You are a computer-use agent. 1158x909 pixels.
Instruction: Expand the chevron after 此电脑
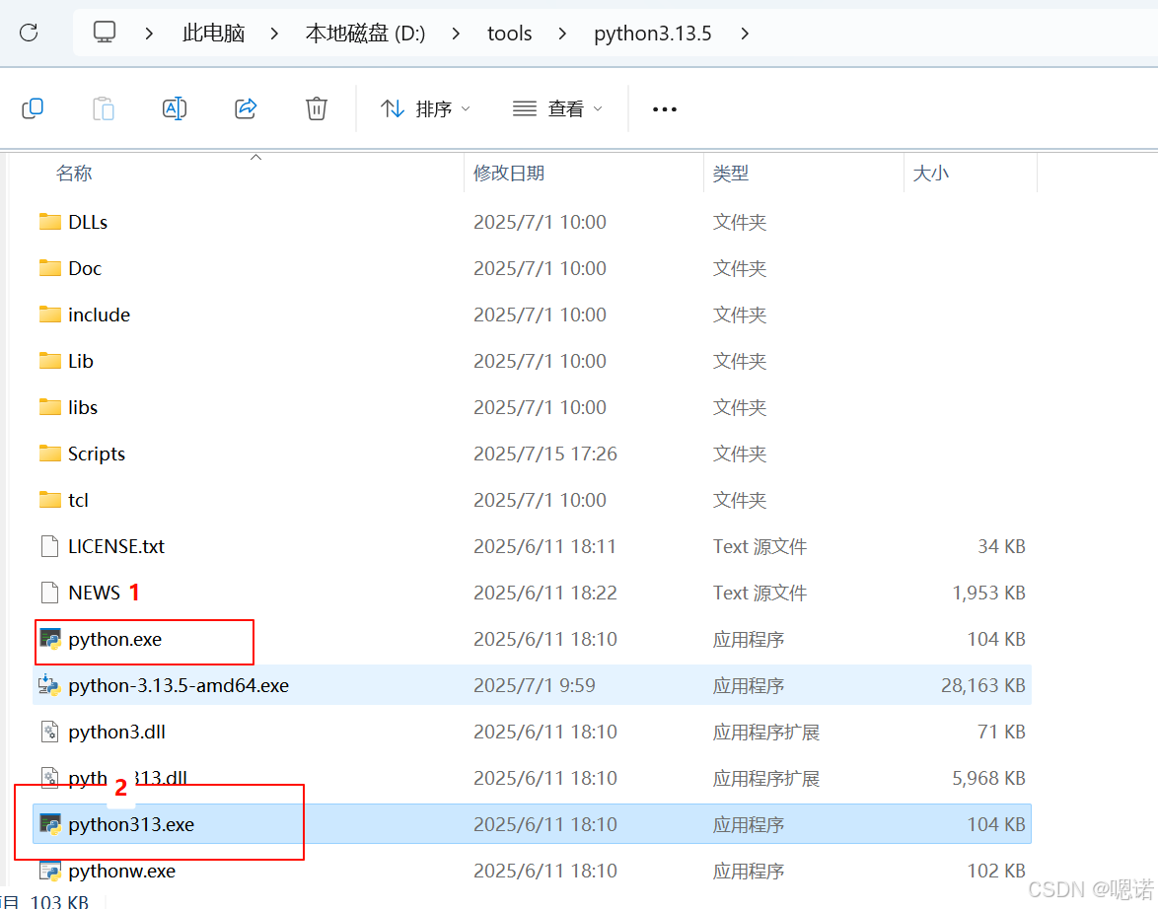click(x=274, y=34)
